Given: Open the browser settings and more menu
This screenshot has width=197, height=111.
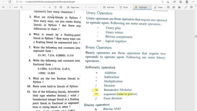Looking at the screenshot, I should 193,2.
